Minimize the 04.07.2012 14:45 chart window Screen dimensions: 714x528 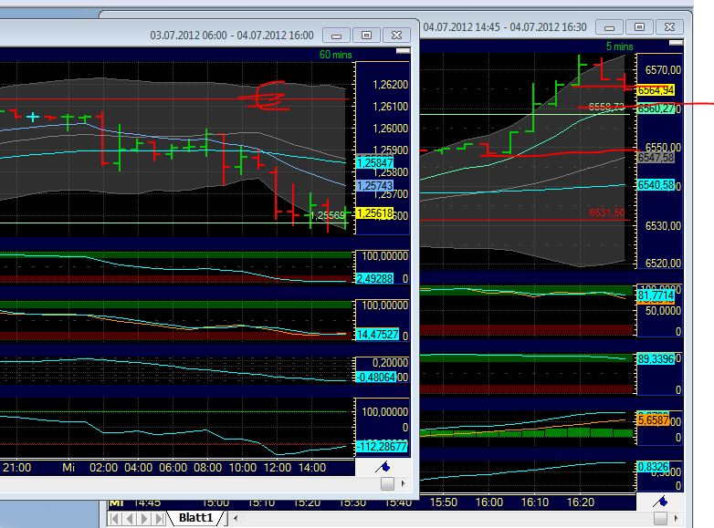coord(609,27)
